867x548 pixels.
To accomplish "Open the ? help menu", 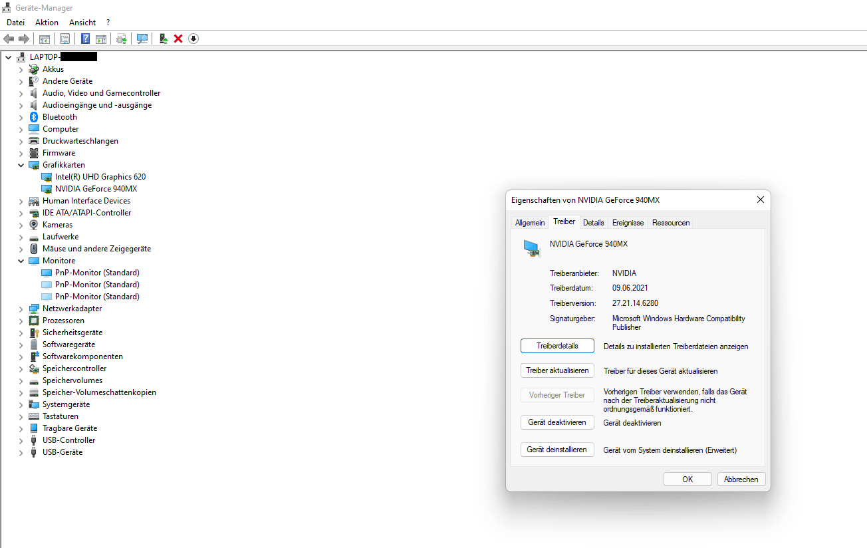I will pos(108,23).
